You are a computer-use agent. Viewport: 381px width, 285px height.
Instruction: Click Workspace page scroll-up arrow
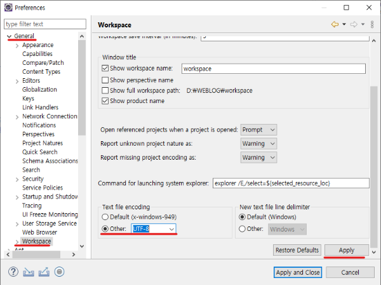pyautogui.click(x=374, y=41)
